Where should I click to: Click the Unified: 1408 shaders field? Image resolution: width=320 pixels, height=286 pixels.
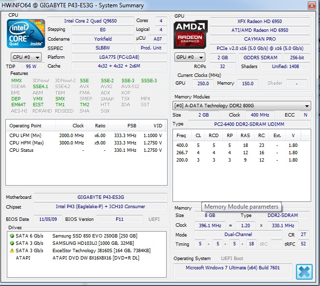point(285,66)
